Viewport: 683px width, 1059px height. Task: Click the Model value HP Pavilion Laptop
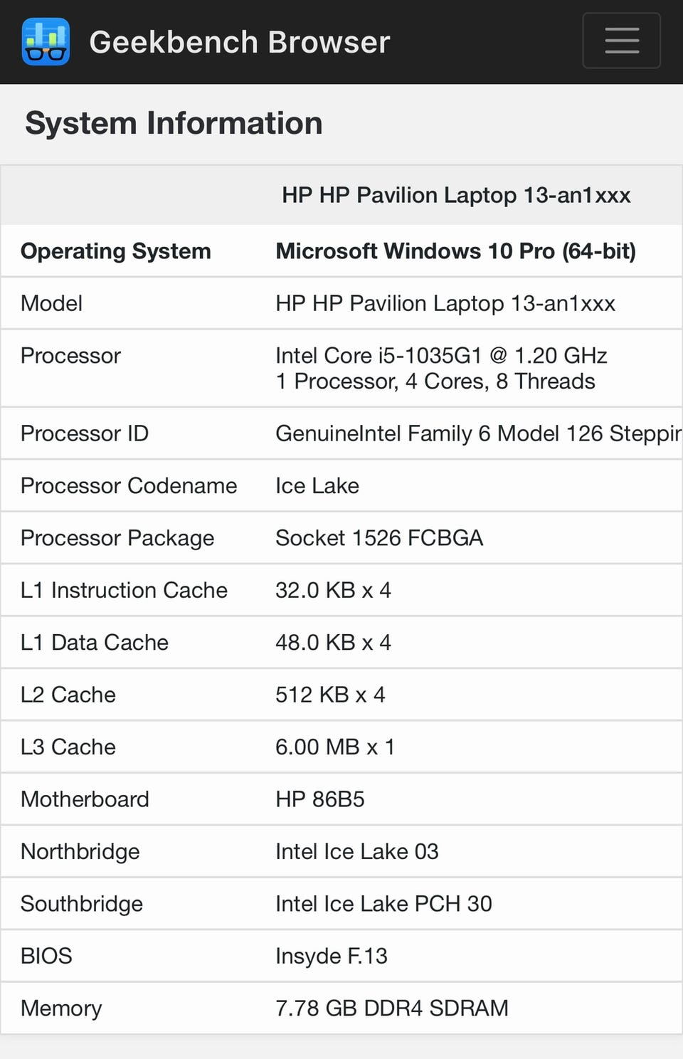click(445, 303)
